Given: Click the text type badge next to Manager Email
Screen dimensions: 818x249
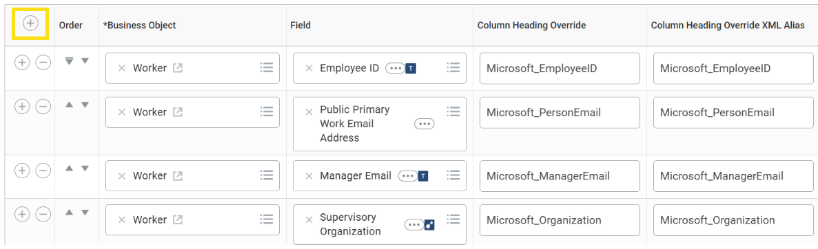Looking at the screenshot, I should [x=424, y=176].
